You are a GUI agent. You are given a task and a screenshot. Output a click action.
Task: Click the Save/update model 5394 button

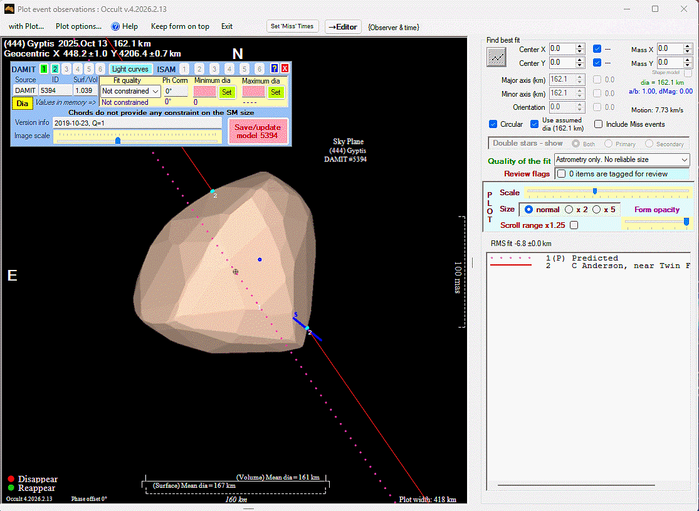[x=258, y=131]
